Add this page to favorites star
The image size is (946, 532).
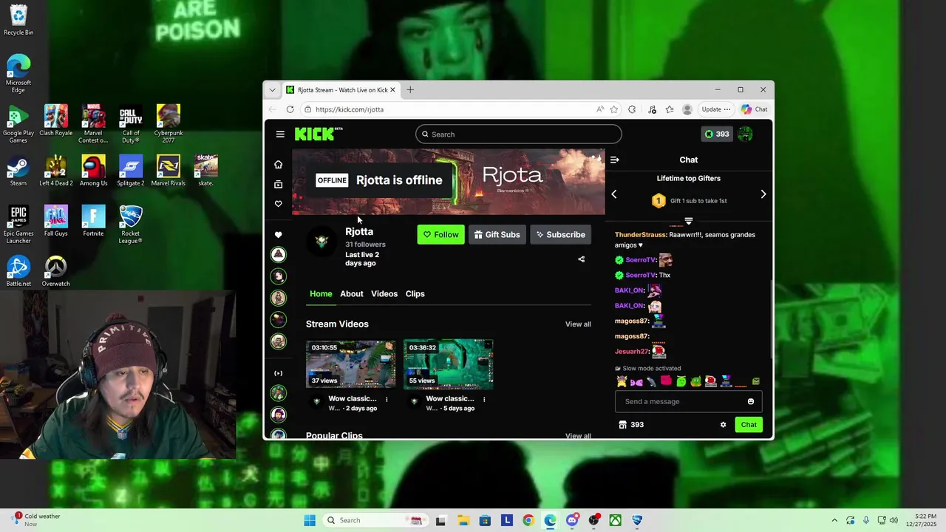[613, 109]
